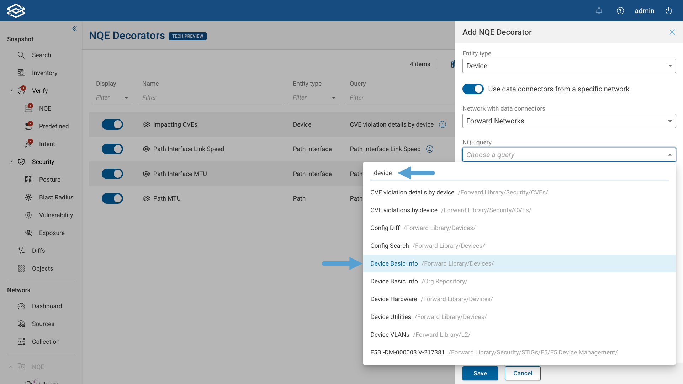Screen dimensions: 683x384
Task: Expand Forward Networks network dropdown
Action: click(568, 121)
